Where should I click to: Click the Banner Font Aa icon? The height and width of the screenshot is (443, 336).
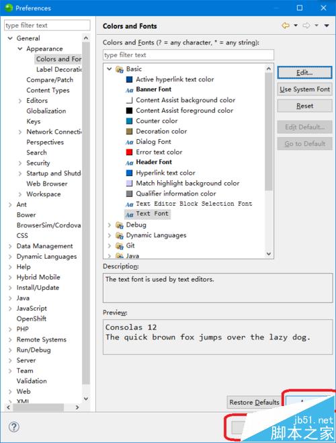[129, 90]
